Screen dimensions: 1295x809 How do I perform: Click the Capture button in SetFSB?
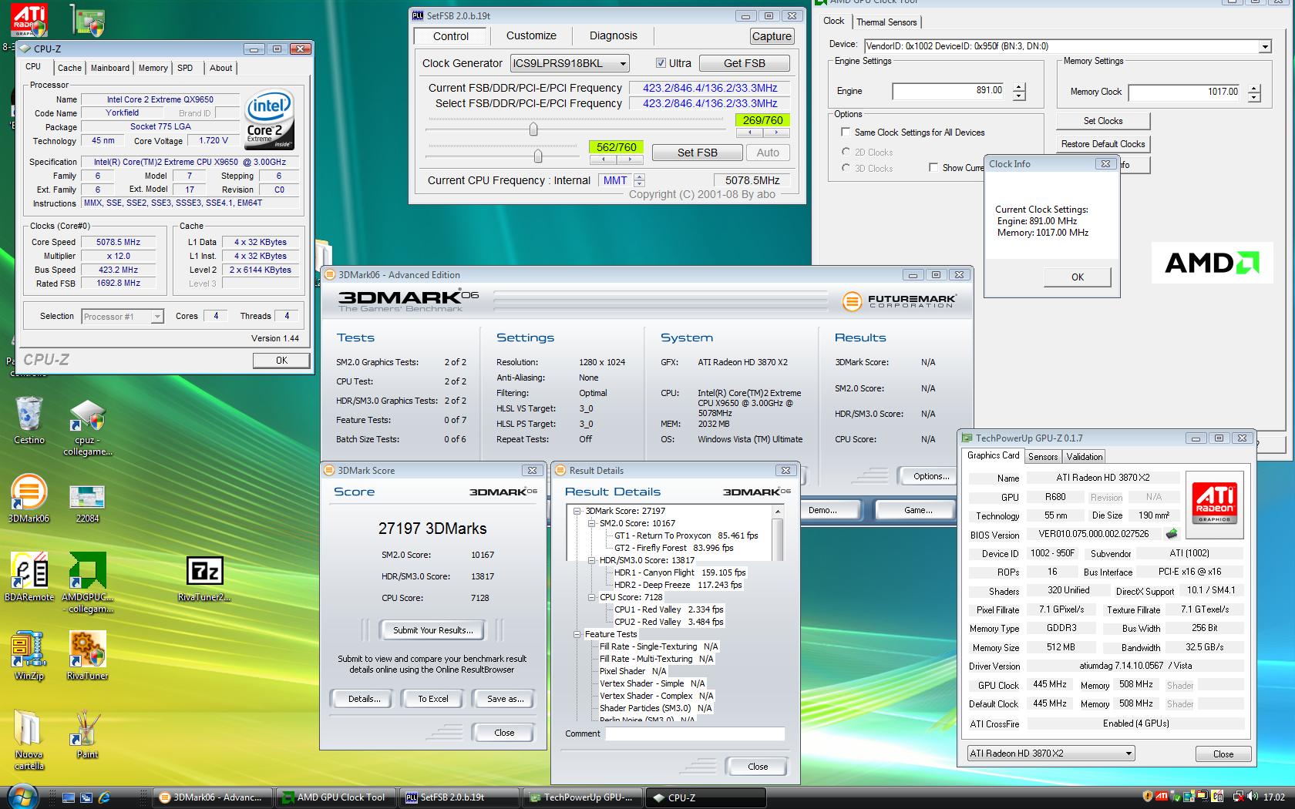click(x=772, y=36)
